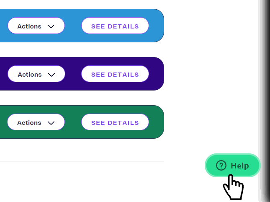270x202 pixels.
Task: Select SEE DETAILS in the dark purple row
Action: pos(115,74)
